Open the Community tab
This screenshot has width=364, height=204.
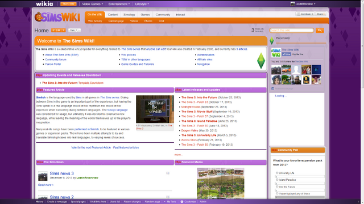point(163,15)
